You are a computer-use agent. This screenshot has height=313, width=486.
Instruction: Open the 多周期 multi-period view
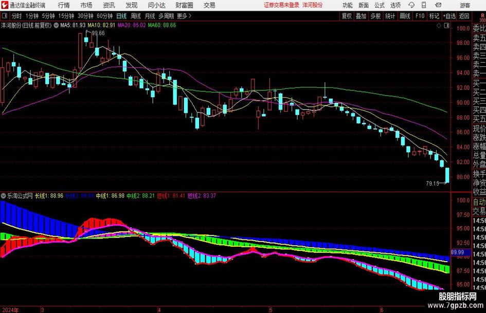[166, 16]
